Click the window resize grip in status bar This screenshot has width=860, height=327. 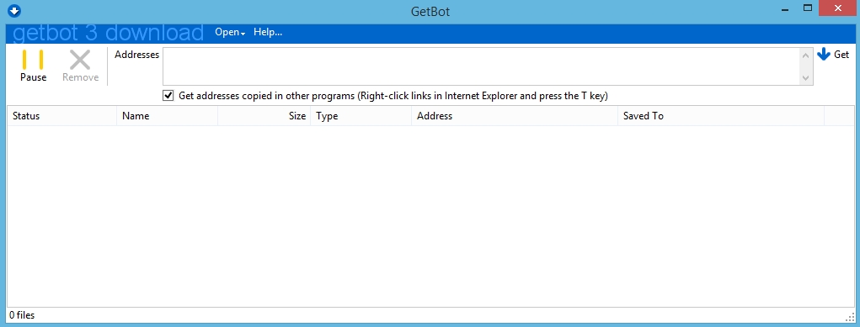coord(850,317)
